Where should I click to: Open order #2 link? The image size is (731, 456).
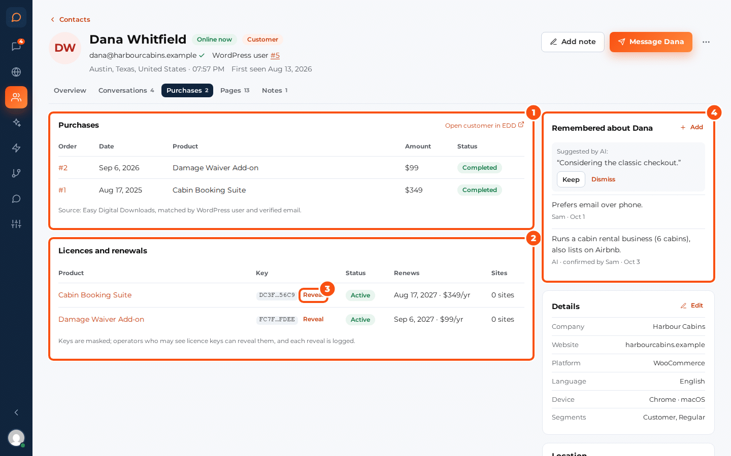tap(63, 168)
